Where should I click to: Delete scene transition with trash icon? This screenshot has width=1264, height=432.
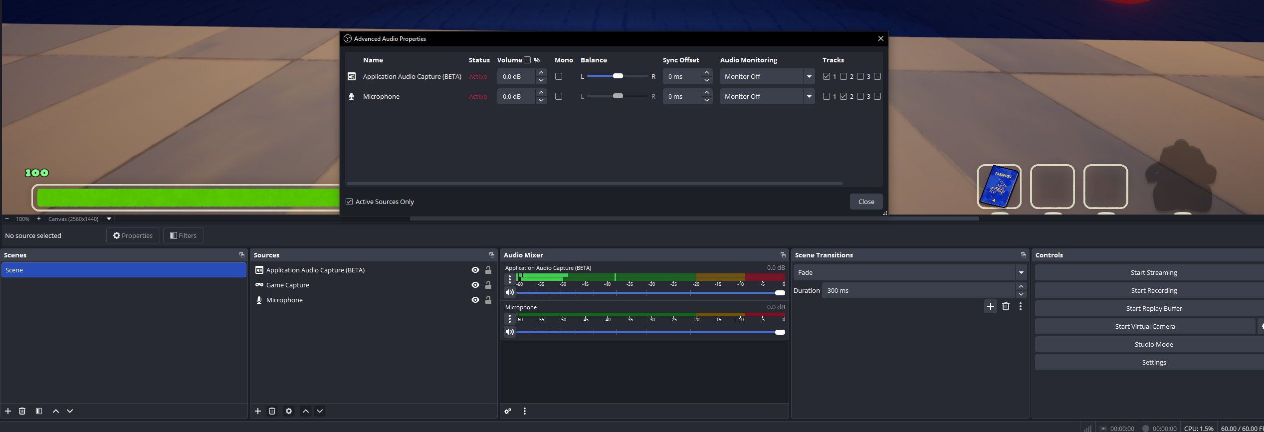[1006, 306]
